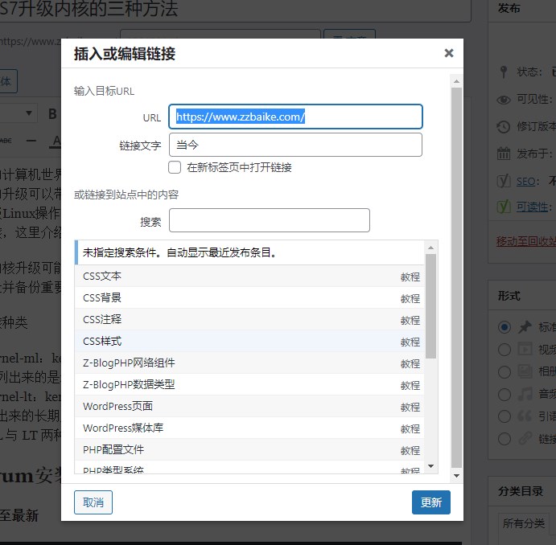Click the URL input field
The width and height of the screenshot is (556, 545).
(295, 117)
